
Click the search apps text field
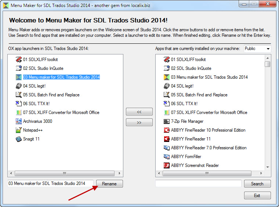(x=198, y=183)
